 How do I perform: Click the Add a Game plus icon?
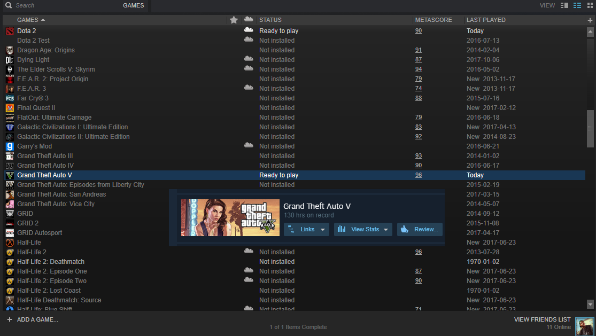10,319
